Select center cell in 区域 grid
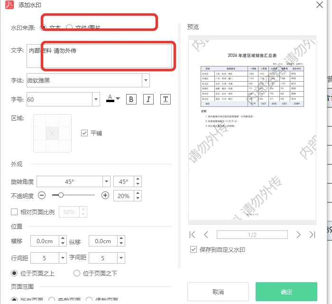This screenshot has width=332, height=304. [x=52, y=133]
